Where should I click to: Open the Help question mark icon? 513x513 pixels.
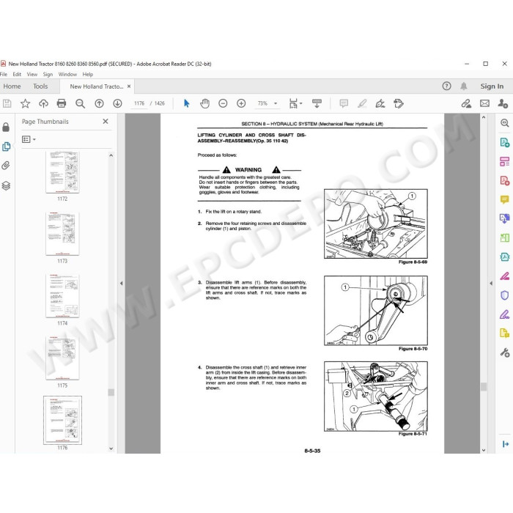coord(446,86)
